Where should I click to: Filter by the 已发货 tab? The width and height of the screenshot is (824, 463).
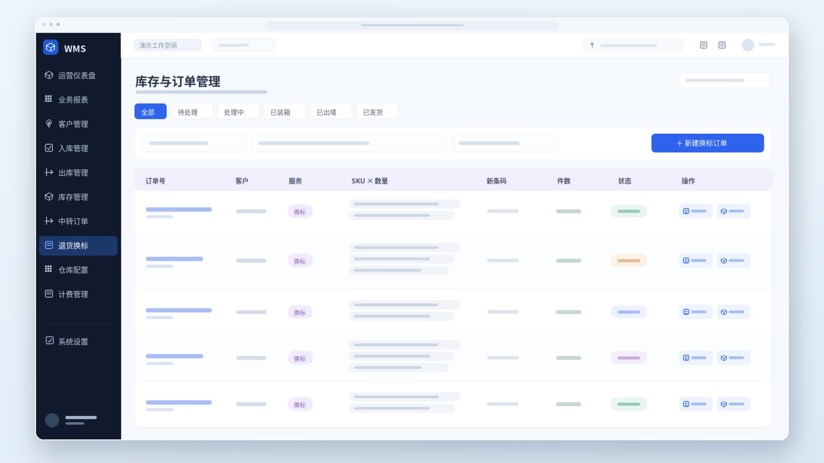click(x=377, y=112)
